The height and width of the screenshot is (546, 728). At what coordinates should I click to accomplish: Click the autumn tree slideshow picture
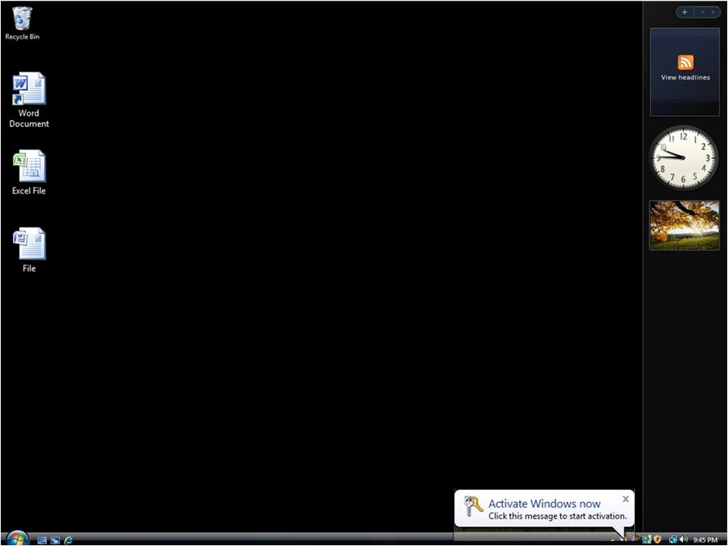click(685, 225)
